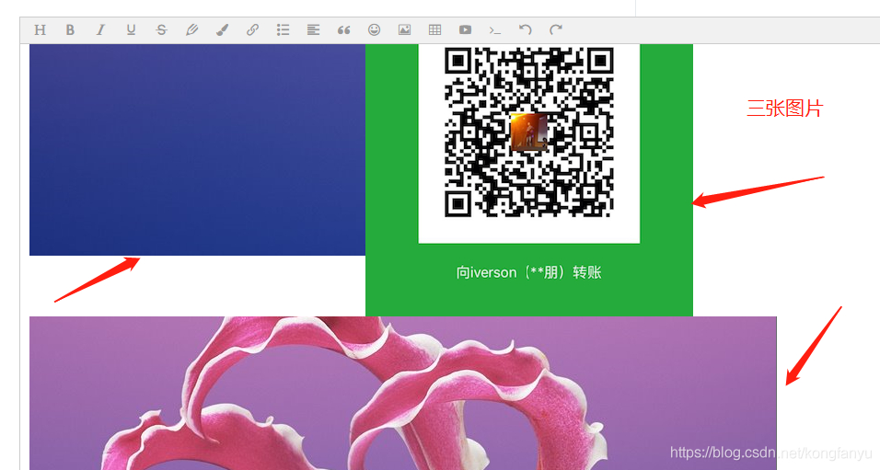
Task: Insert a bulleted list
Action: pos(283,29)
